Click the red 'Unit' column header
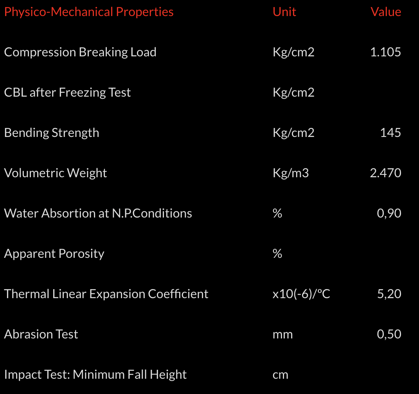The width and height of the screenshot is (419, 394). click(284, 12)
